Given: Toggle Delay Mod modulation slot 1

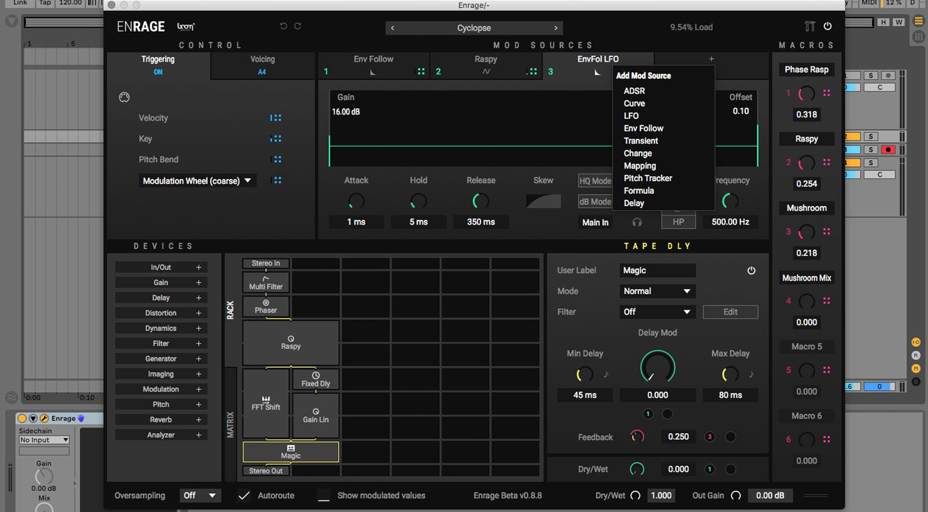Looking at the screenshot, I should pos(648,414).
